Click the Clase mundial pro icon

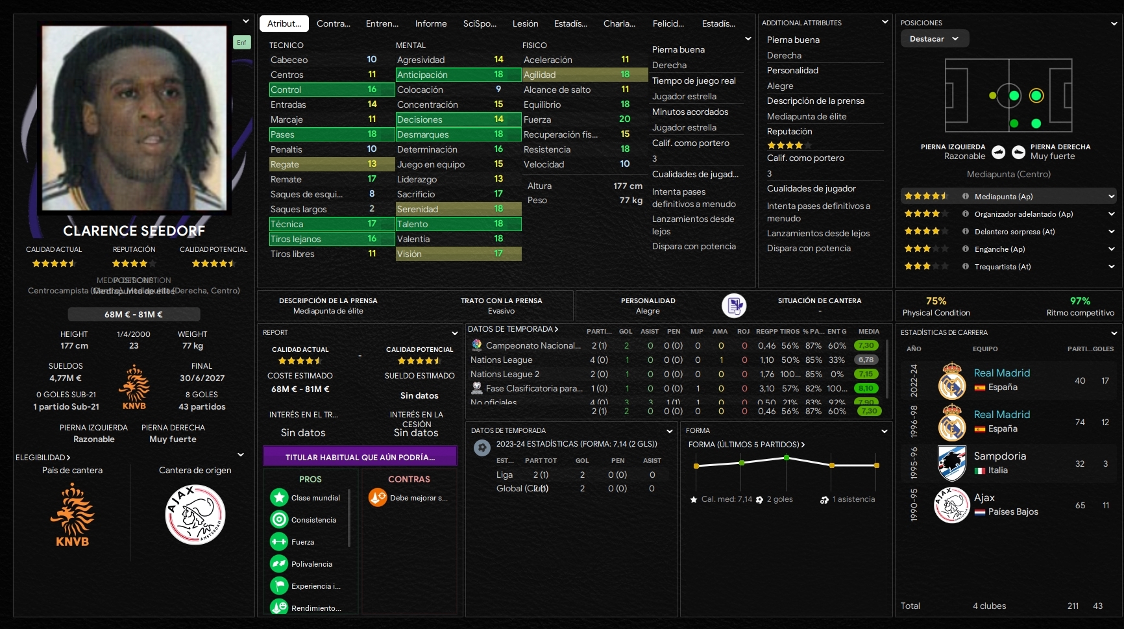[x=279, y=498]
